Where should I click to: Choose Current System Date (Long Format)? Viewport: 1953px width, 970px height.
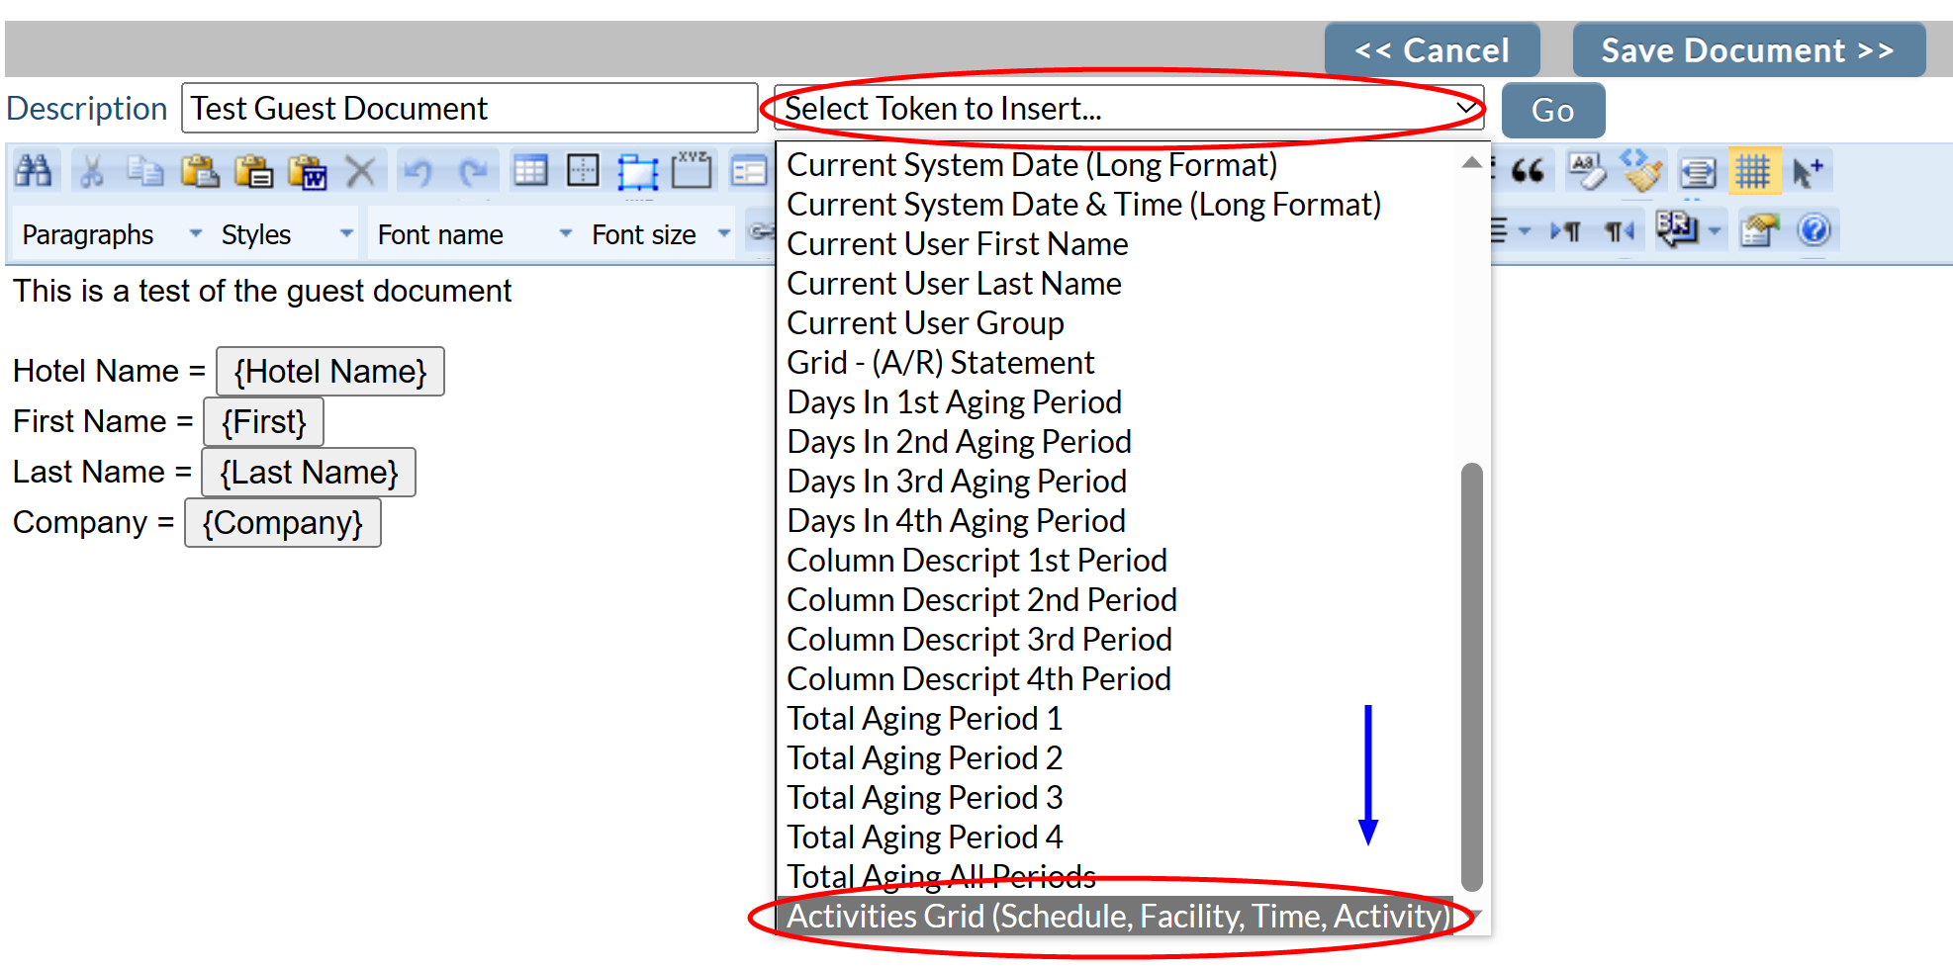(1117, 165)
